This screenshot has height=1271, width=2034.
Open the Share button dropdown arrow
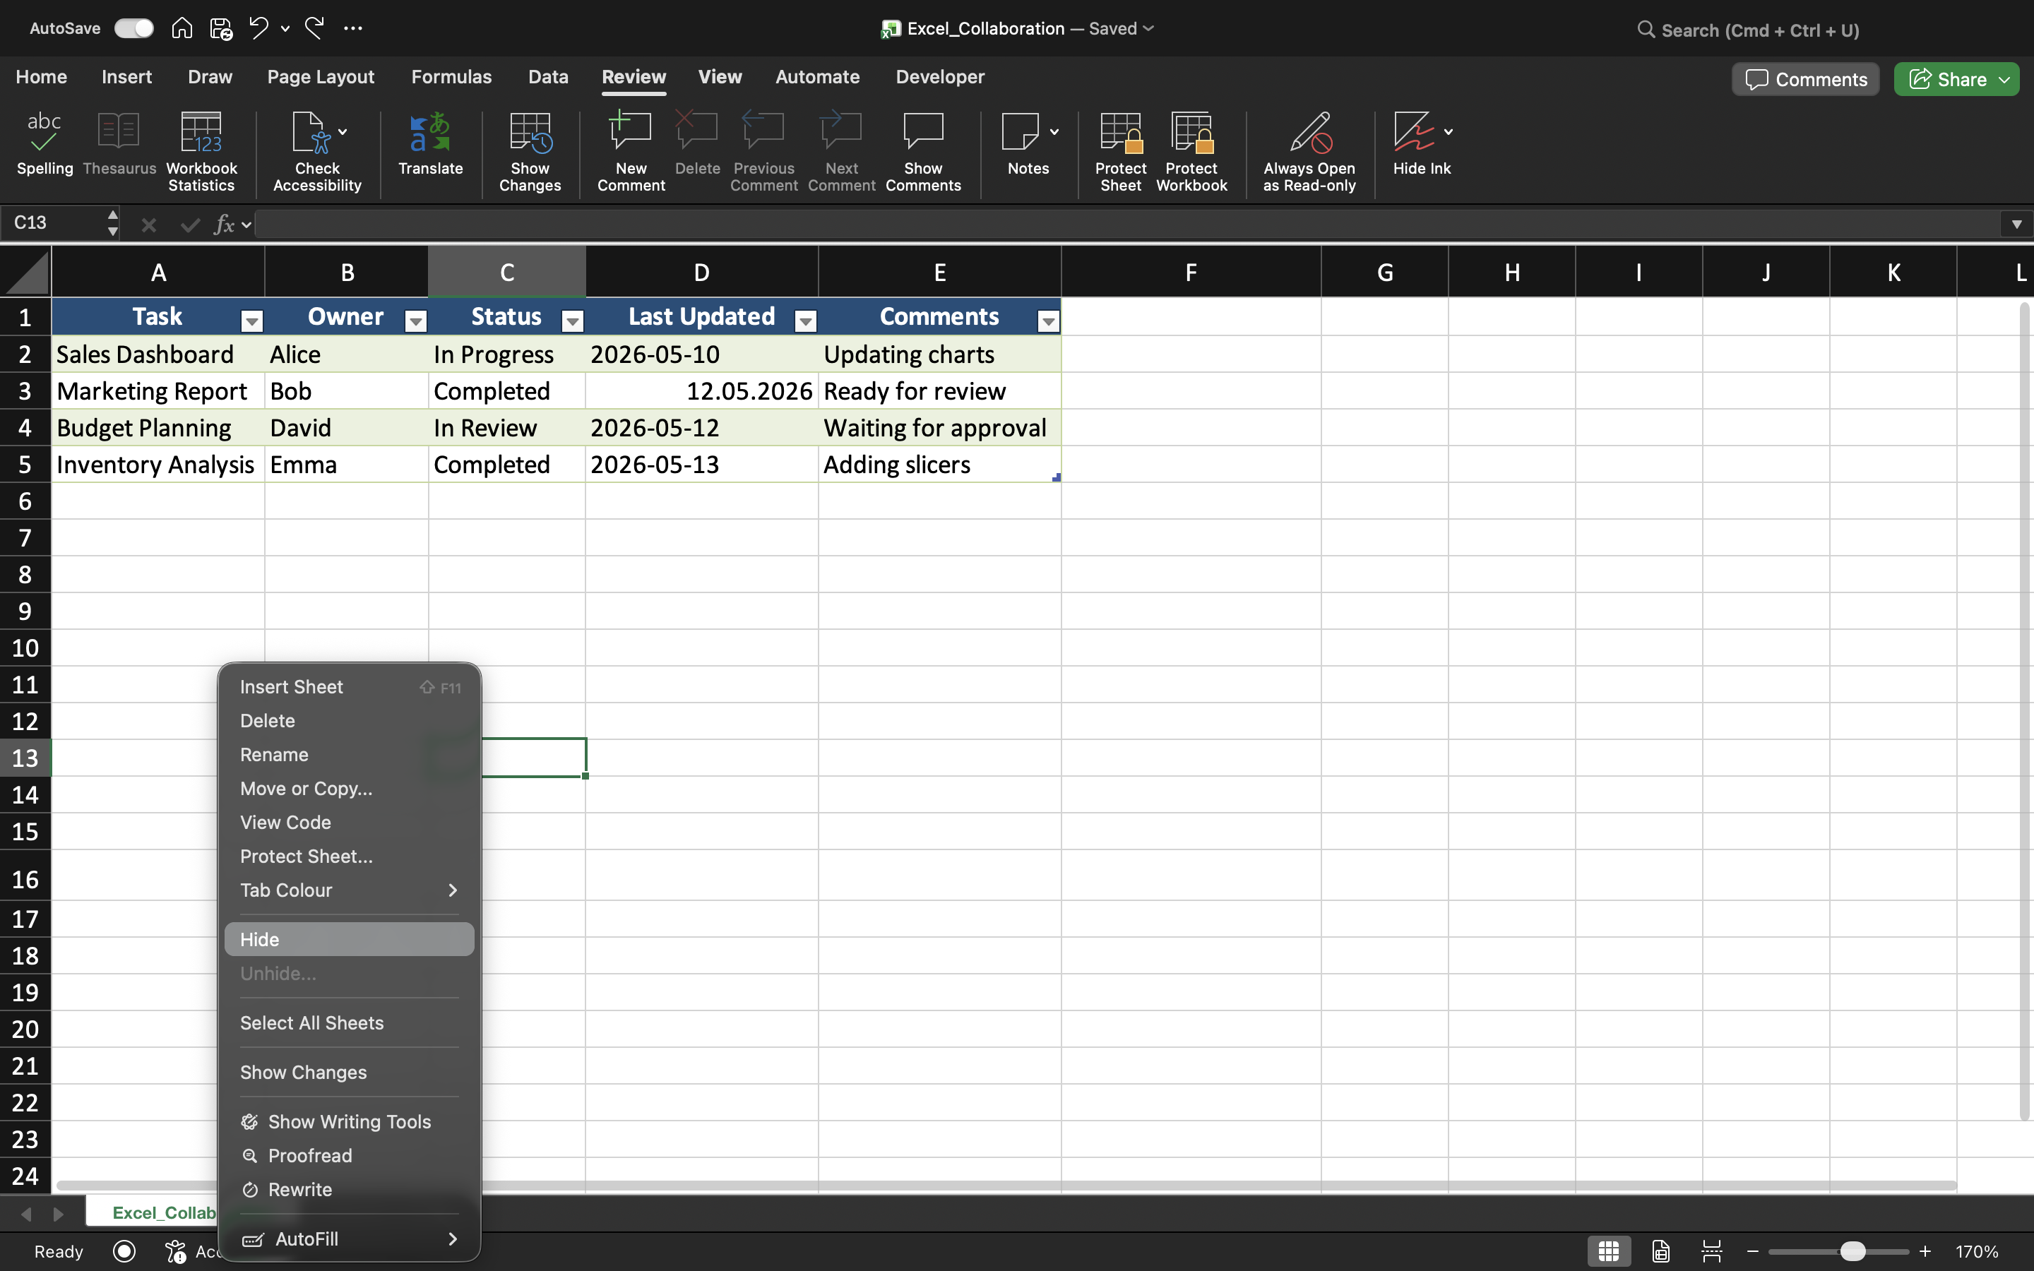tap(2004, 80)
